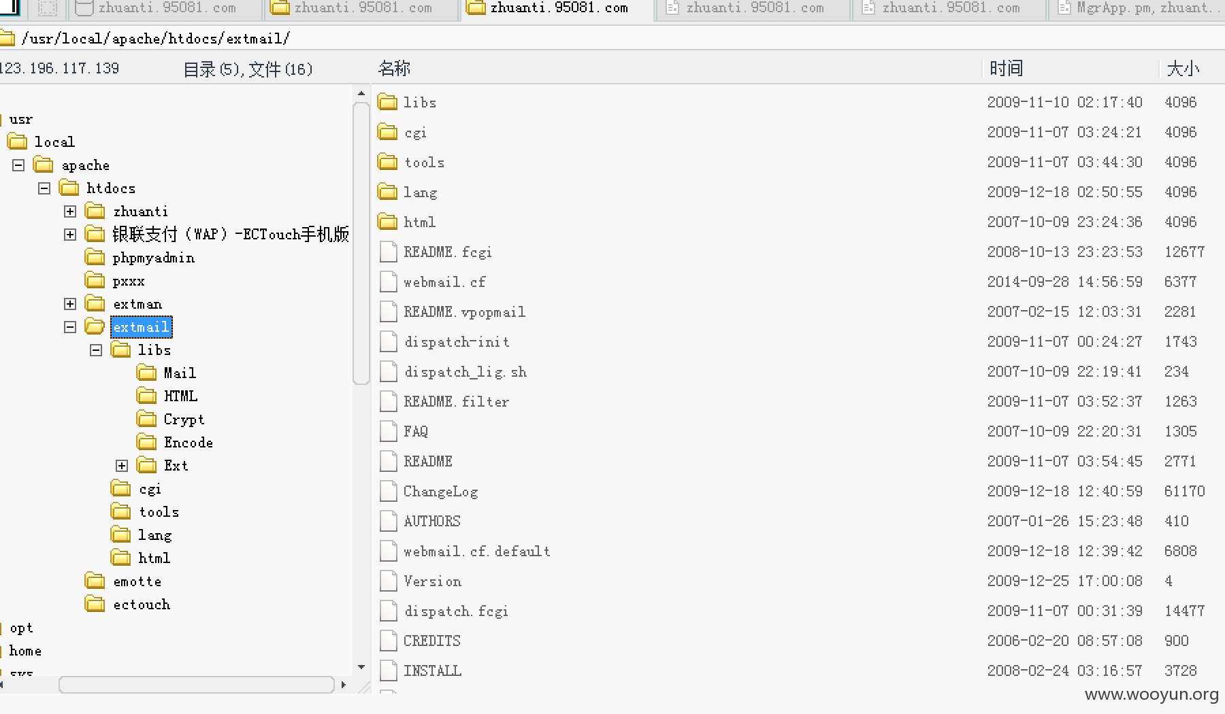The width and height of the screenshot is (1225, 714).
Task: Select the Version file icon
Action: pos(389,581)
